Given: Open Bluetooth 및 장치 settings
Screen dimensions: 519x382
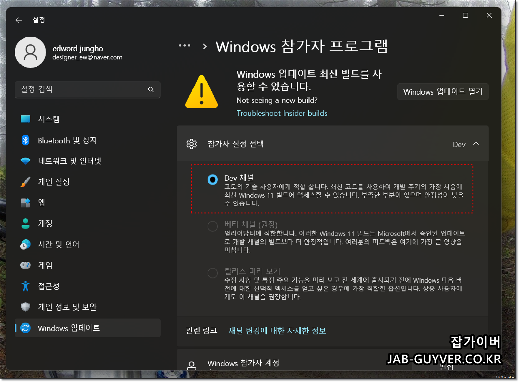Looking at the screenshot, I should pyautogui.click(x=88, y=140).
